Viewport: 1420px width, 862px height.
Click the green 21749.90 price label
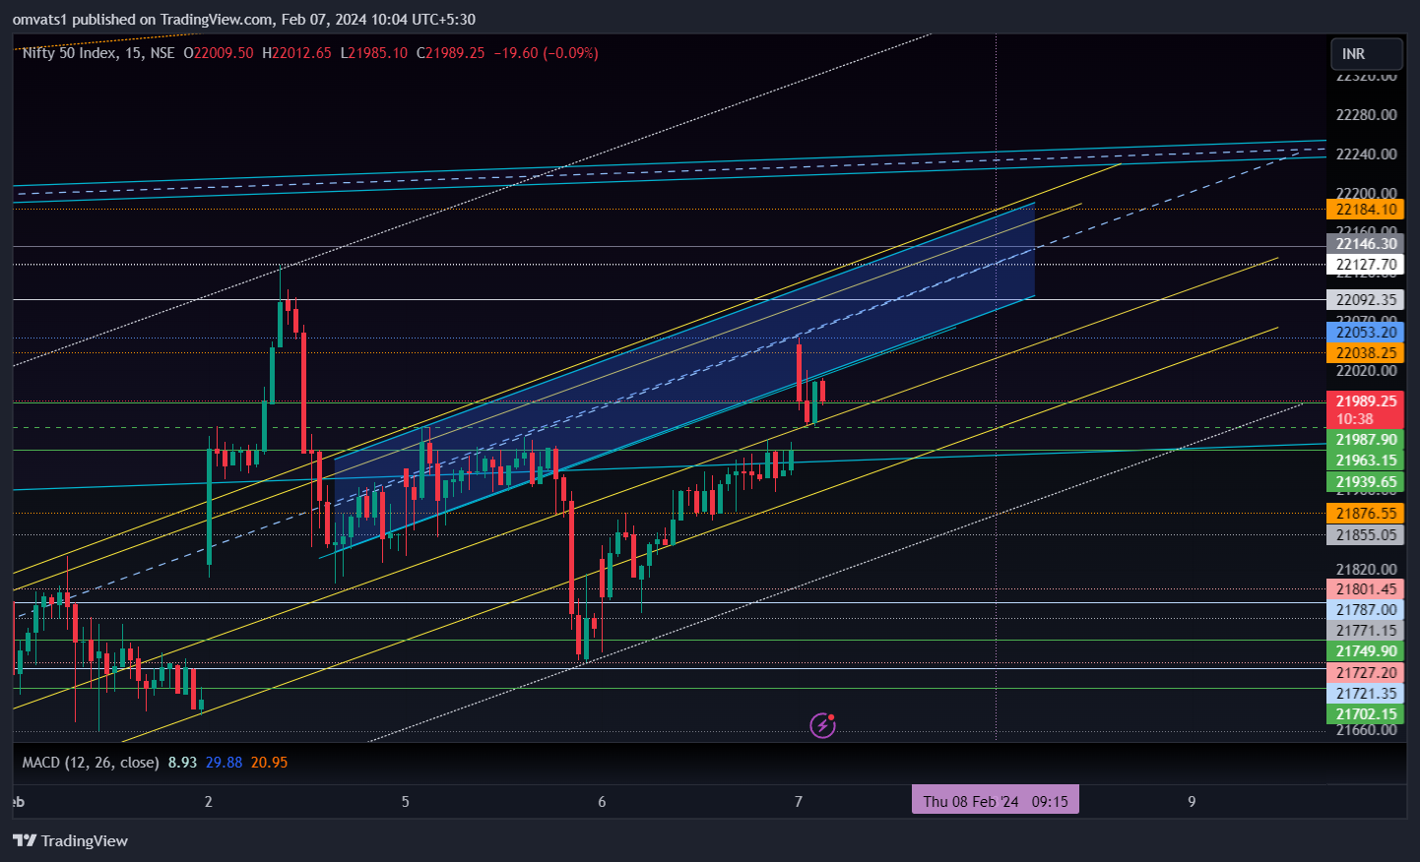[x=1366, y=651]
